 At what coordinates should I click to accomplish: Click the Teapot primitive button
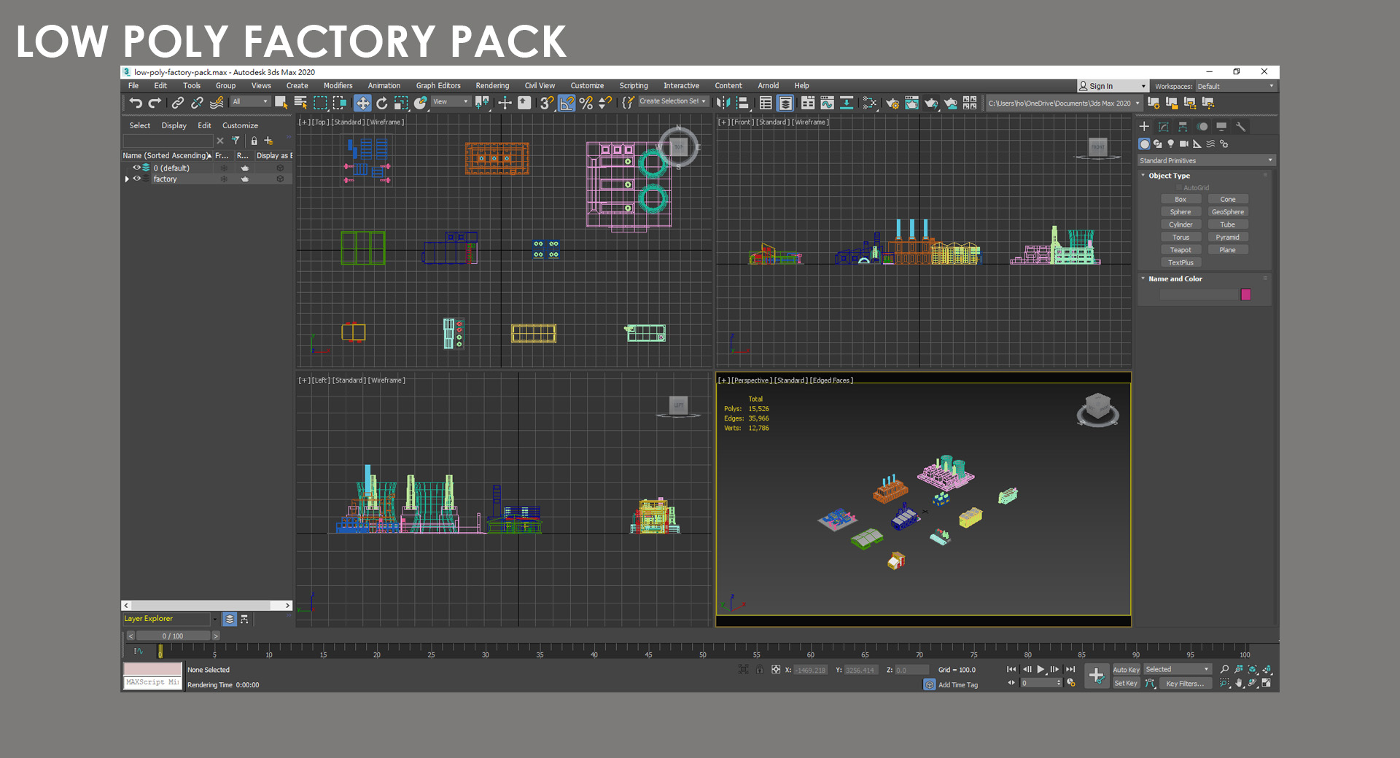(1181, 249)
